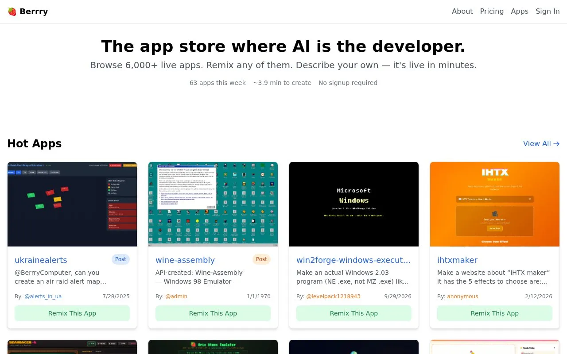This screenshot has width=567, height=354.
Task: Open the Pricing page
Action: tap(492, 12)
